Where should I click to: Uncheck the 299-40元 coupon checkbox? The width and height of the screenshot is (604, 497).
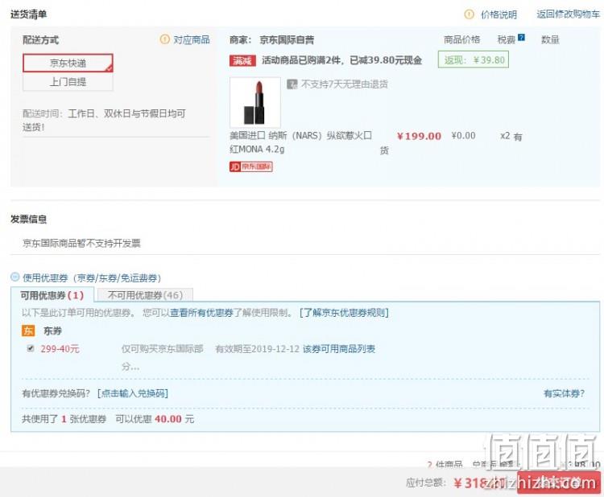coord(31,348)
